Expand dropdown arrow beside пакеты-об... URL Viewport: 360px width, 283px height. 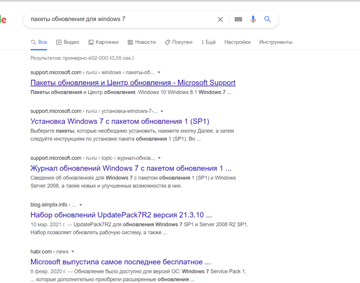click(x=159, y=72)
